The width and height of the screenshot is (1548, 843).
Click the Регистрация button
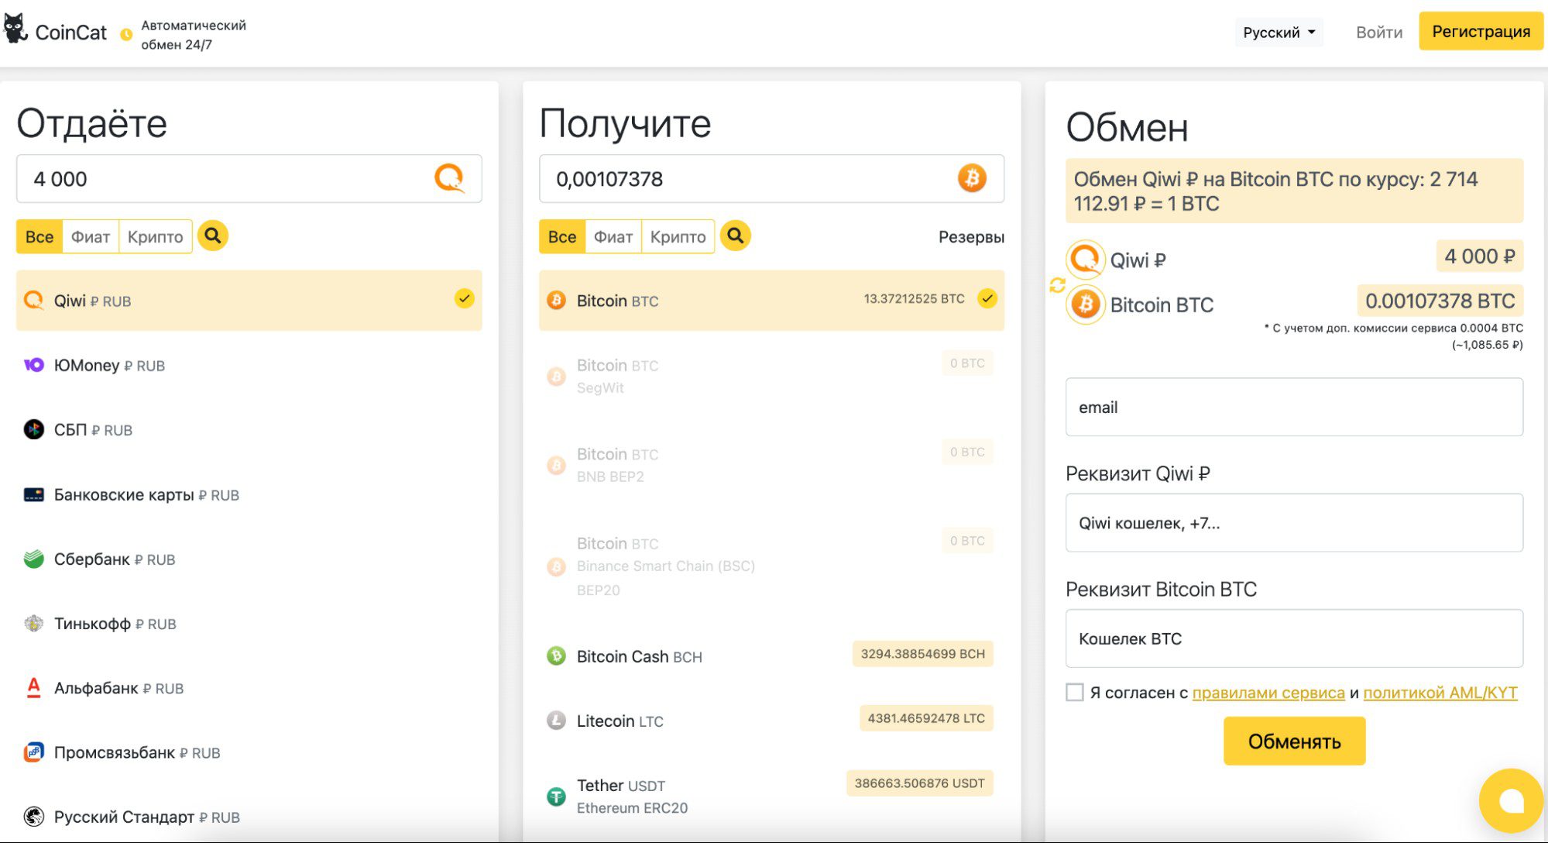click(x=1481, y=31)
